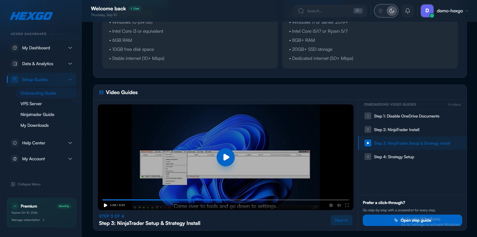Click the demo-hexgo avatar
477x237 pixels.
coord(427,11)
